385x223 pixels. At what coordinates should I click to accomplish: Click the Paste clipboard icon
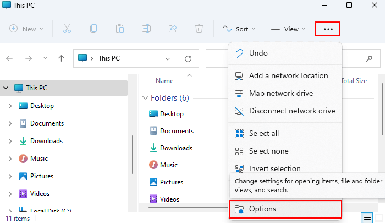coord(119,29)
